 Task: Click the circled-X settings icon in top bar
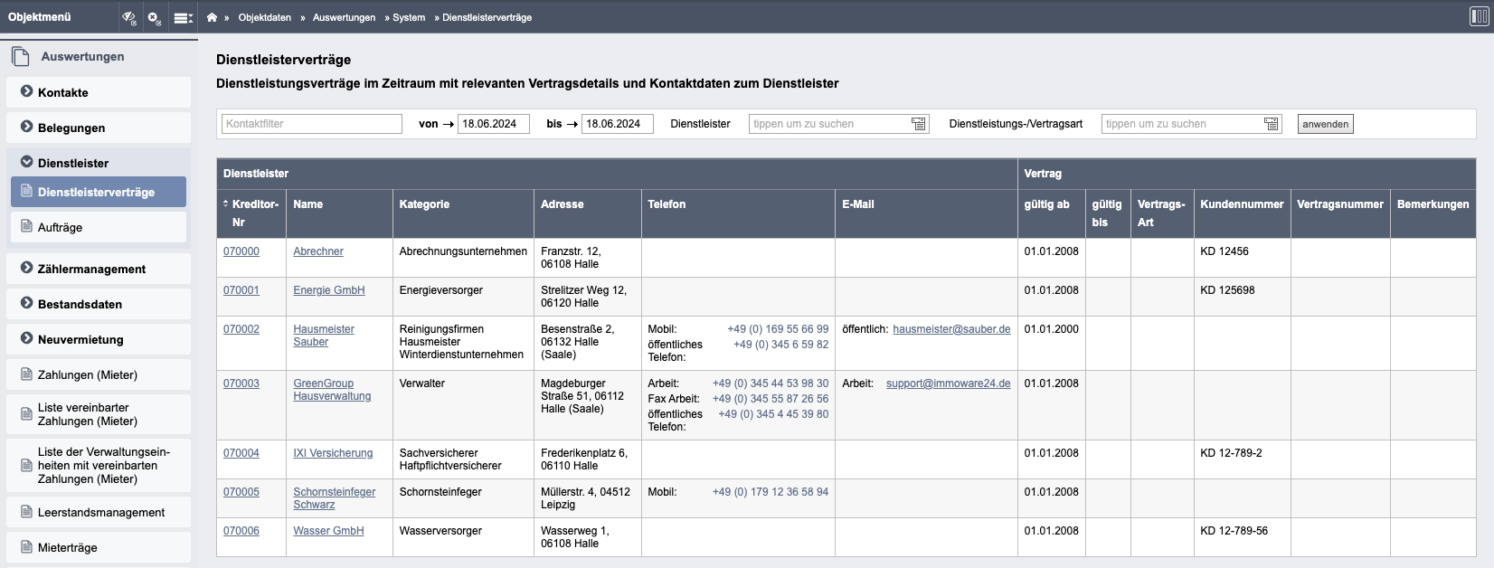tap(155, 17)
